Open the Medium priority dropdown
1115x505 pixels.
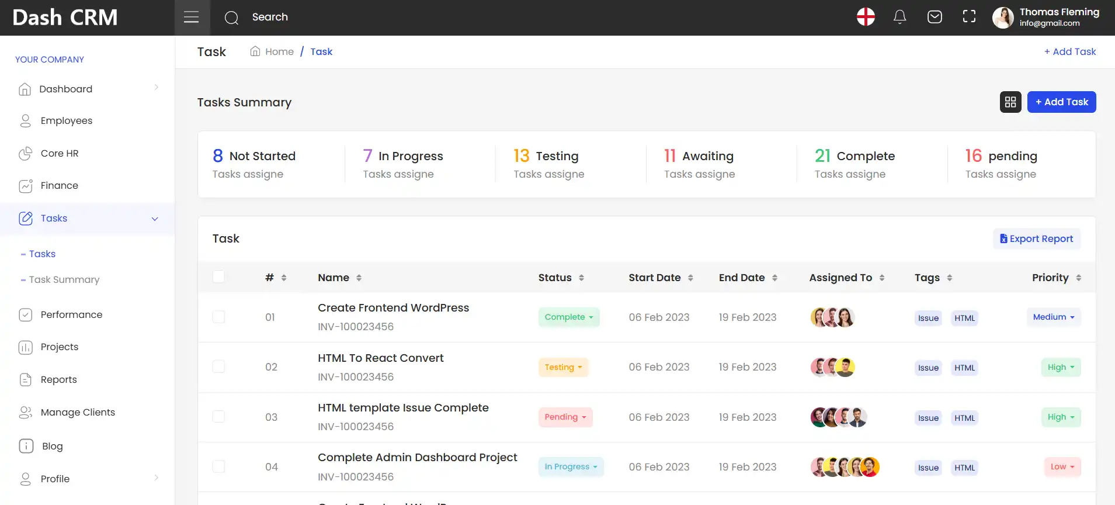coord(1054,317)
